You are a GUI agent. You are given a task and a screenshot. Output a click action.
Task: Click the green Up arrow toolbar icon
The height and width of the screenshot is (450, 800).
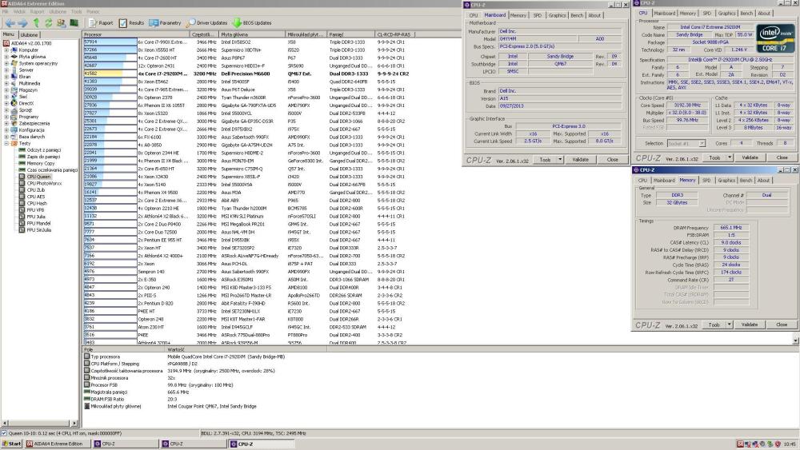coord(36,23)
